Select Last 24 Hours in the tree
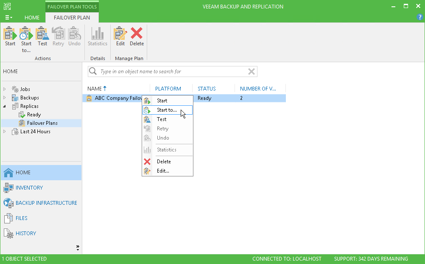The image size is (425, 264). [x=35, y=132]
